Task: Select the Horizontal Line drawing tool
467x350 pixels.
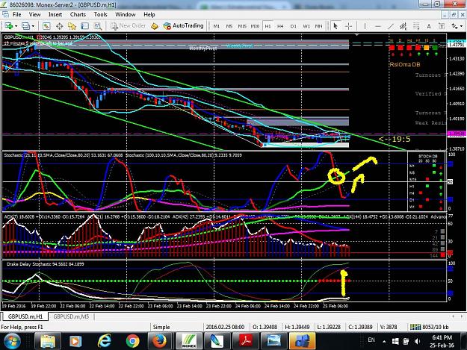Action: coord(377,26)
